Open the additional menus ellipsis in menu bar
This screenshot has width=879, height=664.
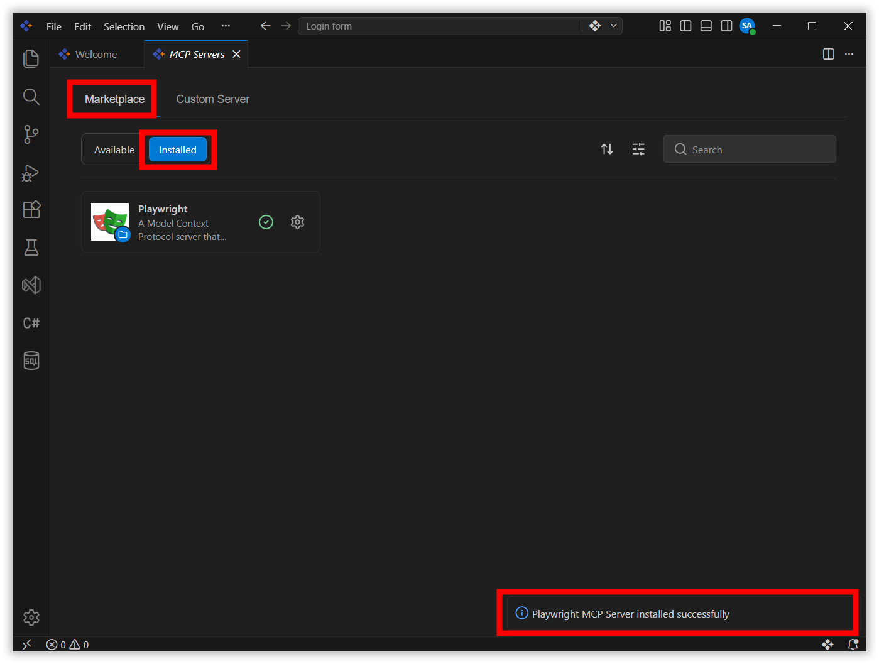coord(226,26)
